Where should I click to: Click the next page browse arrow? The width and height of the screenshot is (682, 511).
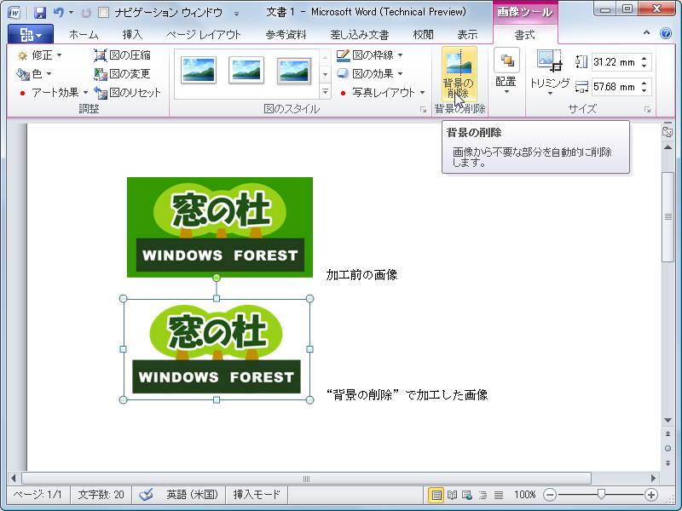pyautogui.click(x=668, y=463)
